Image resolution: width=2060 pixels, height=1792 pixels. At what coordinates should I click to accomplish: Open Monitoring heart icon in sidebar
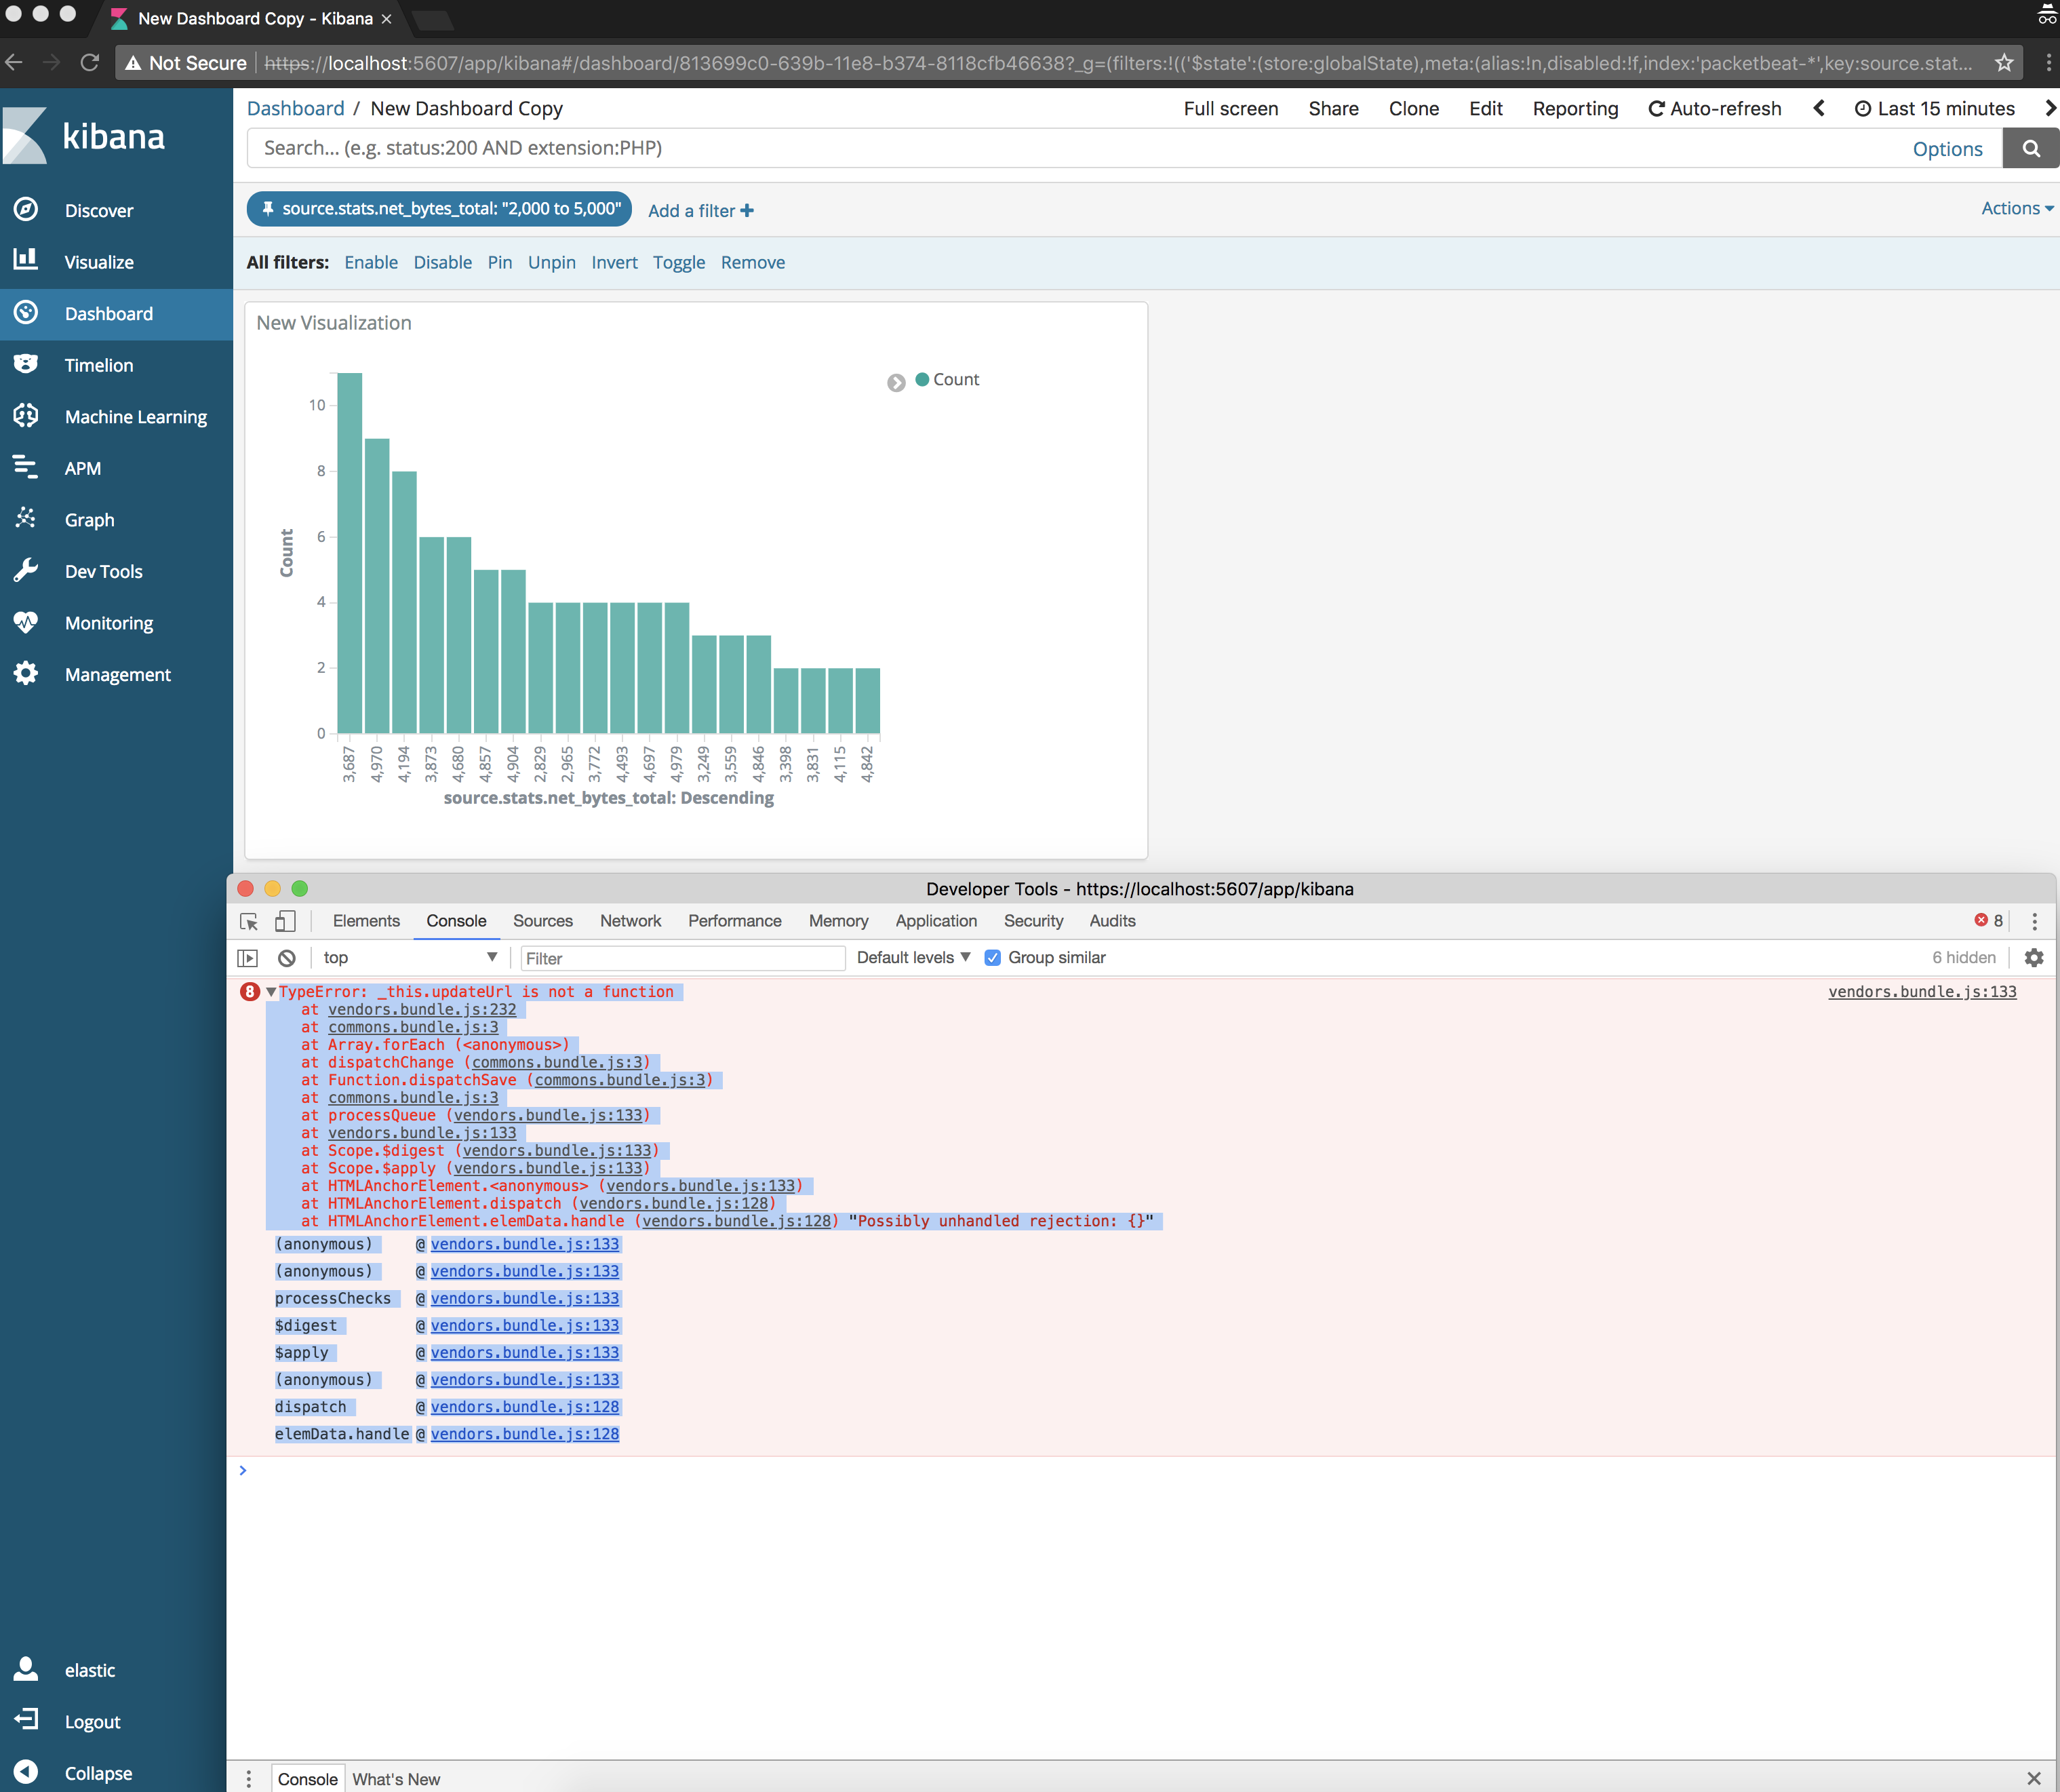pos(26,622)
